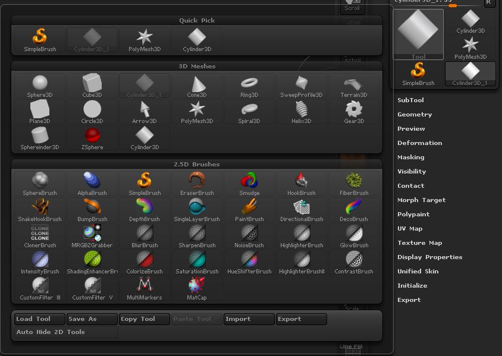Click the Save As button
This screenshot has height=356, width=502.
pos(92,319)
